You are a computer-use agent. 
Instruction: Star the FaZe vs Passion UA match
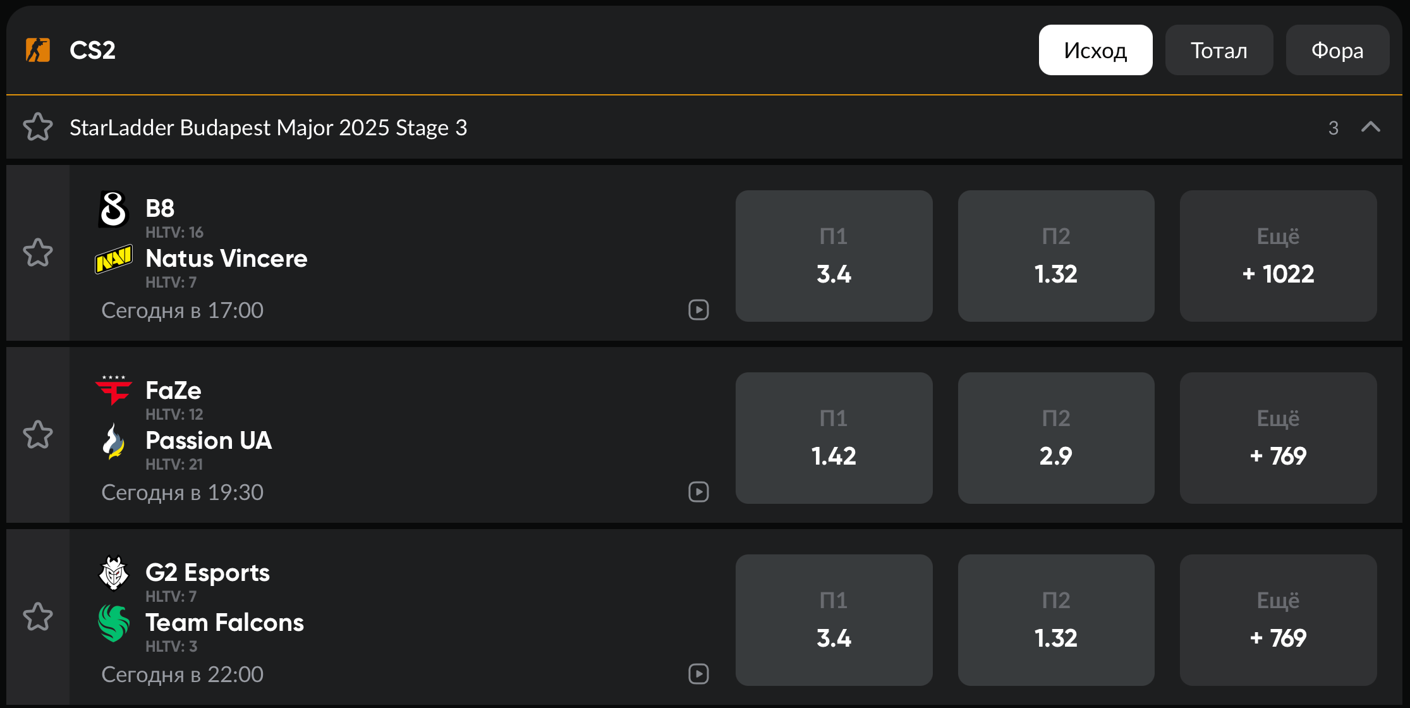click(38, 435)
